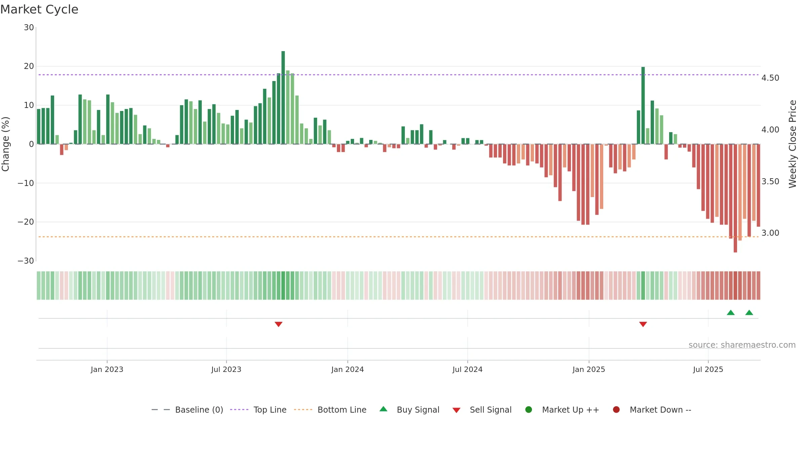807x454 pixels.
Task: Click the dark red Market Down circle in legend
Action: point(616,410)
